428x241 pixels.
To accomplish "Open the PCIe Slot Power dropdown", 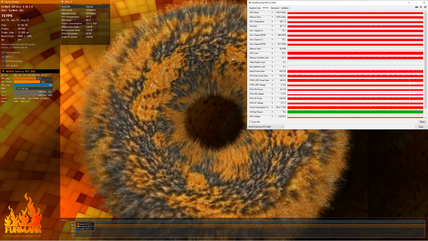I will (x=272, y=90).
